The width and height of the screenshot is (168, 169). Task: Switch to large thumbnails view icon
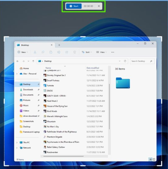154,159
